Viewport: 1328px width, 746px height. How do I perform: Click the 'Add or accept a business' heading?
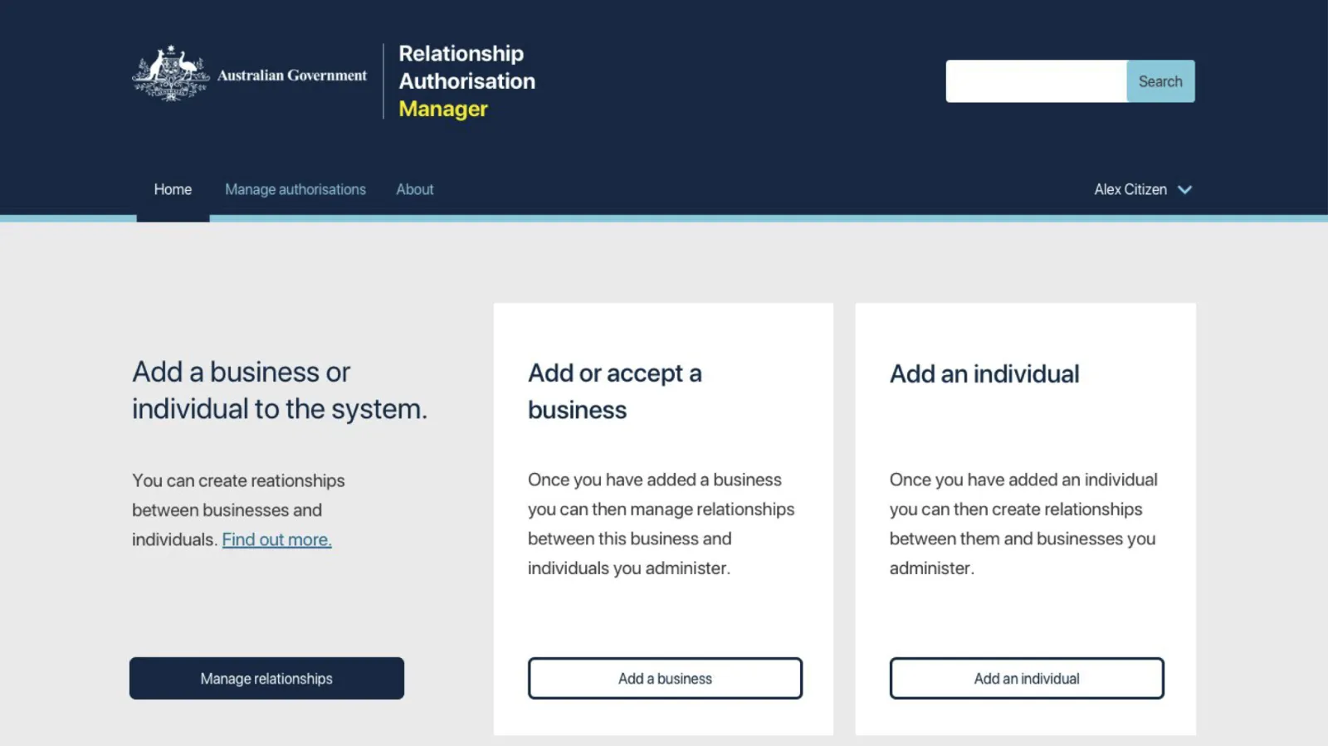pos(615,391)
